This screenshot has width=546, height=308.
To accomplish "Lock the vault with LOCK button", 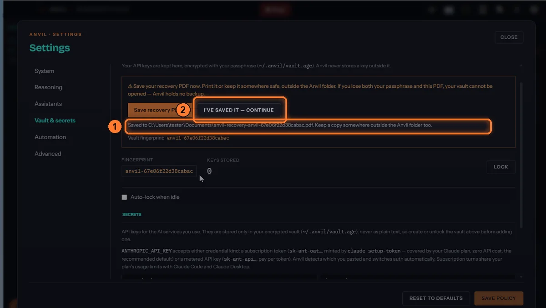I will 500,167.
